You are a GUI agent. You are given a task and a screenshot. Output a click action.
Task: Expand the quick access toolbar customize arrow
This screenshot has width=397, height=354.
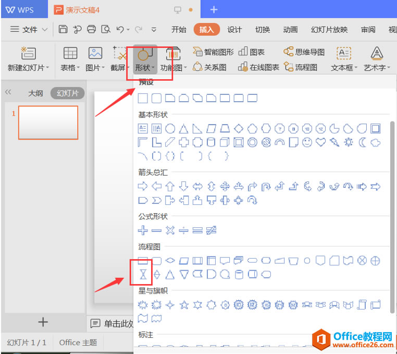[x=154, y=30]
